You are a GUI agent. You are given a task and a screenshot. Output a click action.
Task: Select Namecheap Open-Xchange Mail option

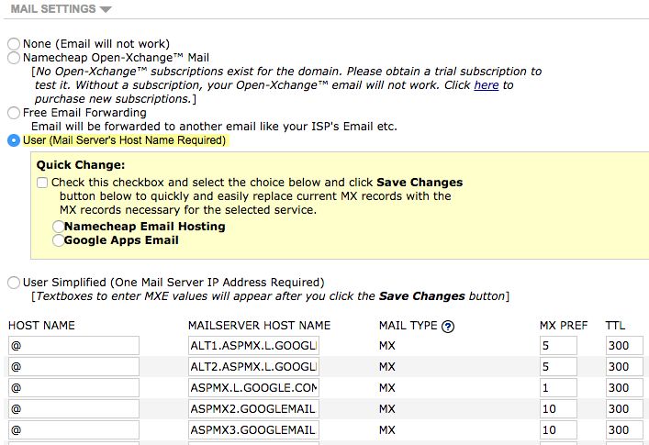[14, 58]
